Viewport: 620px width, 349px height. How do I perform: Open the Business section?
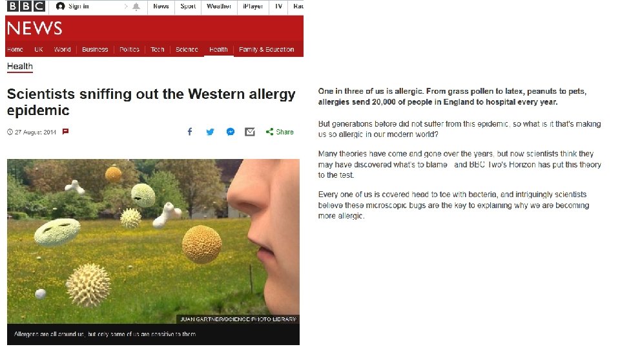95,50
